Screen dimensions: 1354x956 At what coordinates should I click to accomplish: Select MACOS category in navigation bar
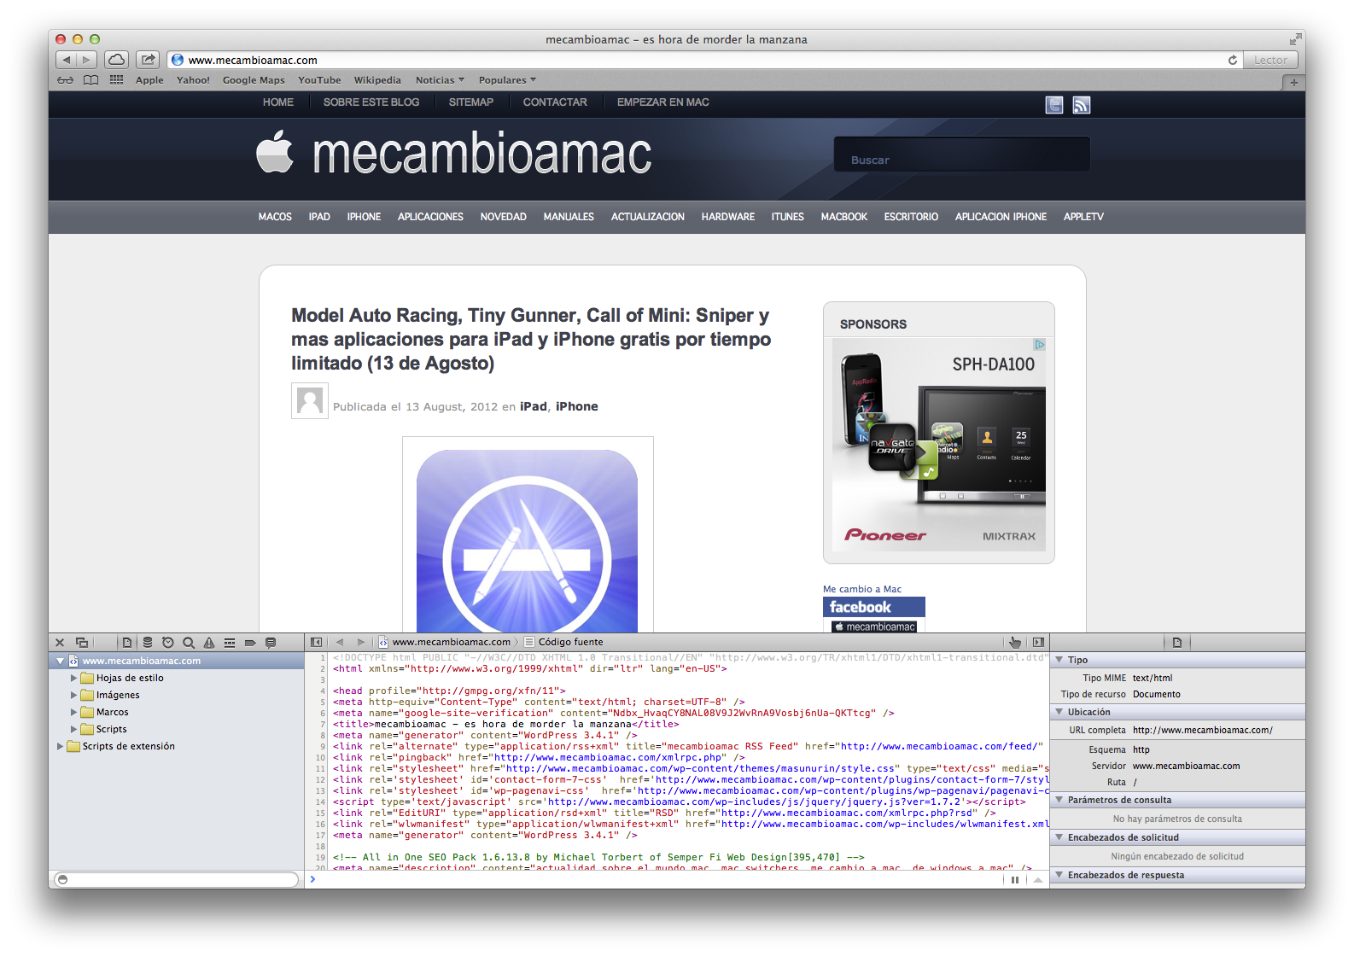point(275,217)
